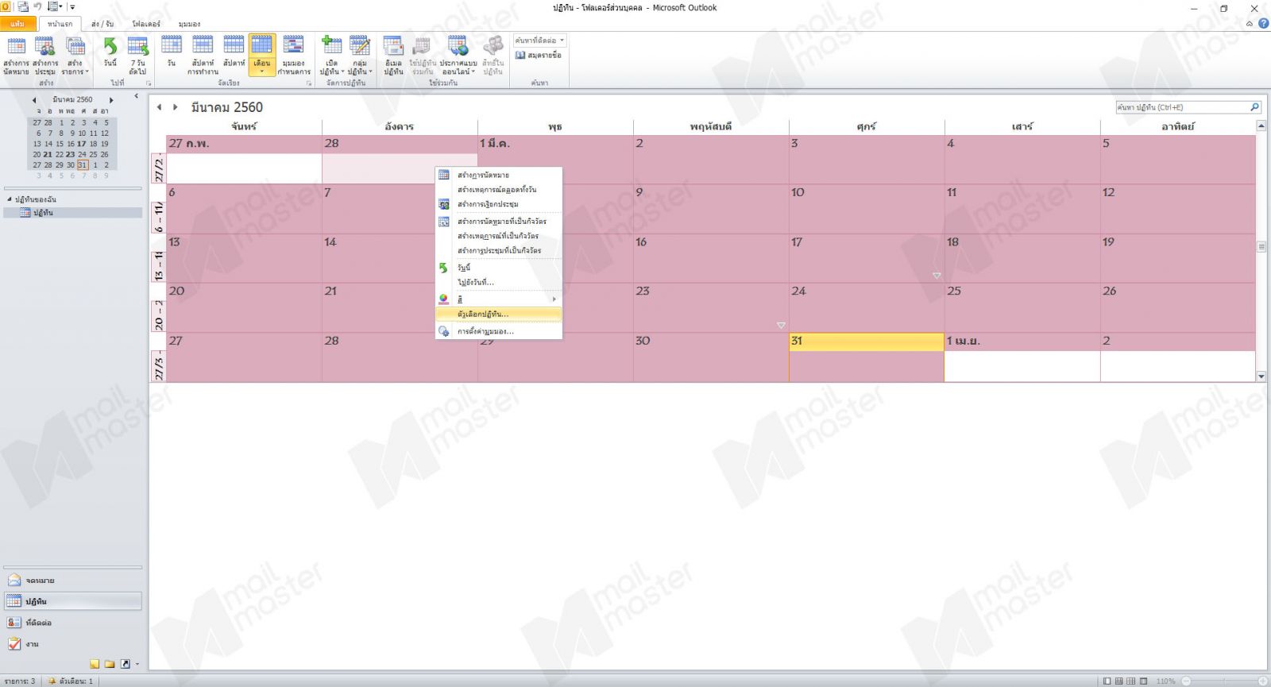This screenshot has height=687, width=1271.
Task: Go forward one month in main calendar
Action: click(176, 107)
